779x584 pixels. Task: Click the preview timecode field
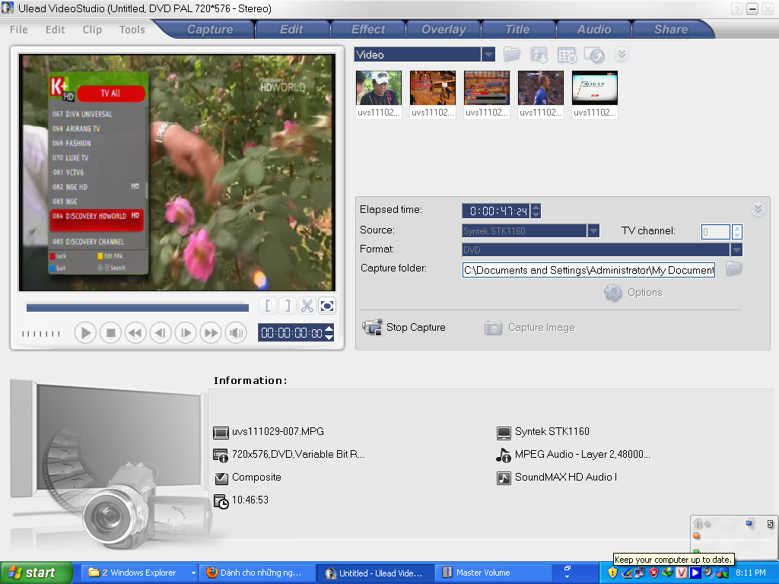point(291,333)
